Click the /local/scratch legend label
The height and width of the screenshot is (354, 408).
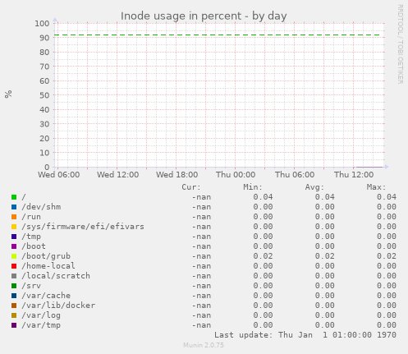coord(56,276)
